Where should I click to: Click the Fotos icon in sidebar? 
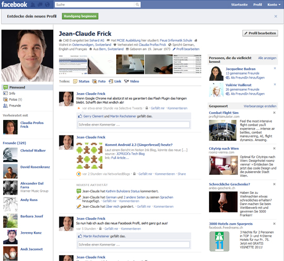[6, 100]
